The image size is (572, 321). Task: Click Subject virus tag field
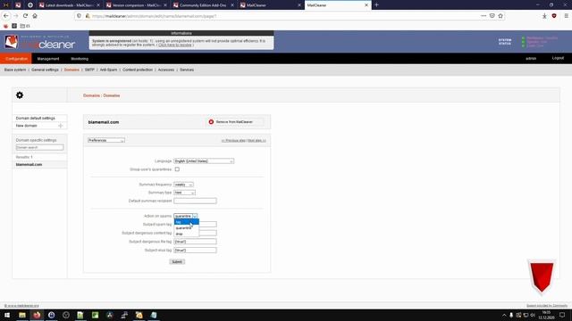[x=195, y=251]
